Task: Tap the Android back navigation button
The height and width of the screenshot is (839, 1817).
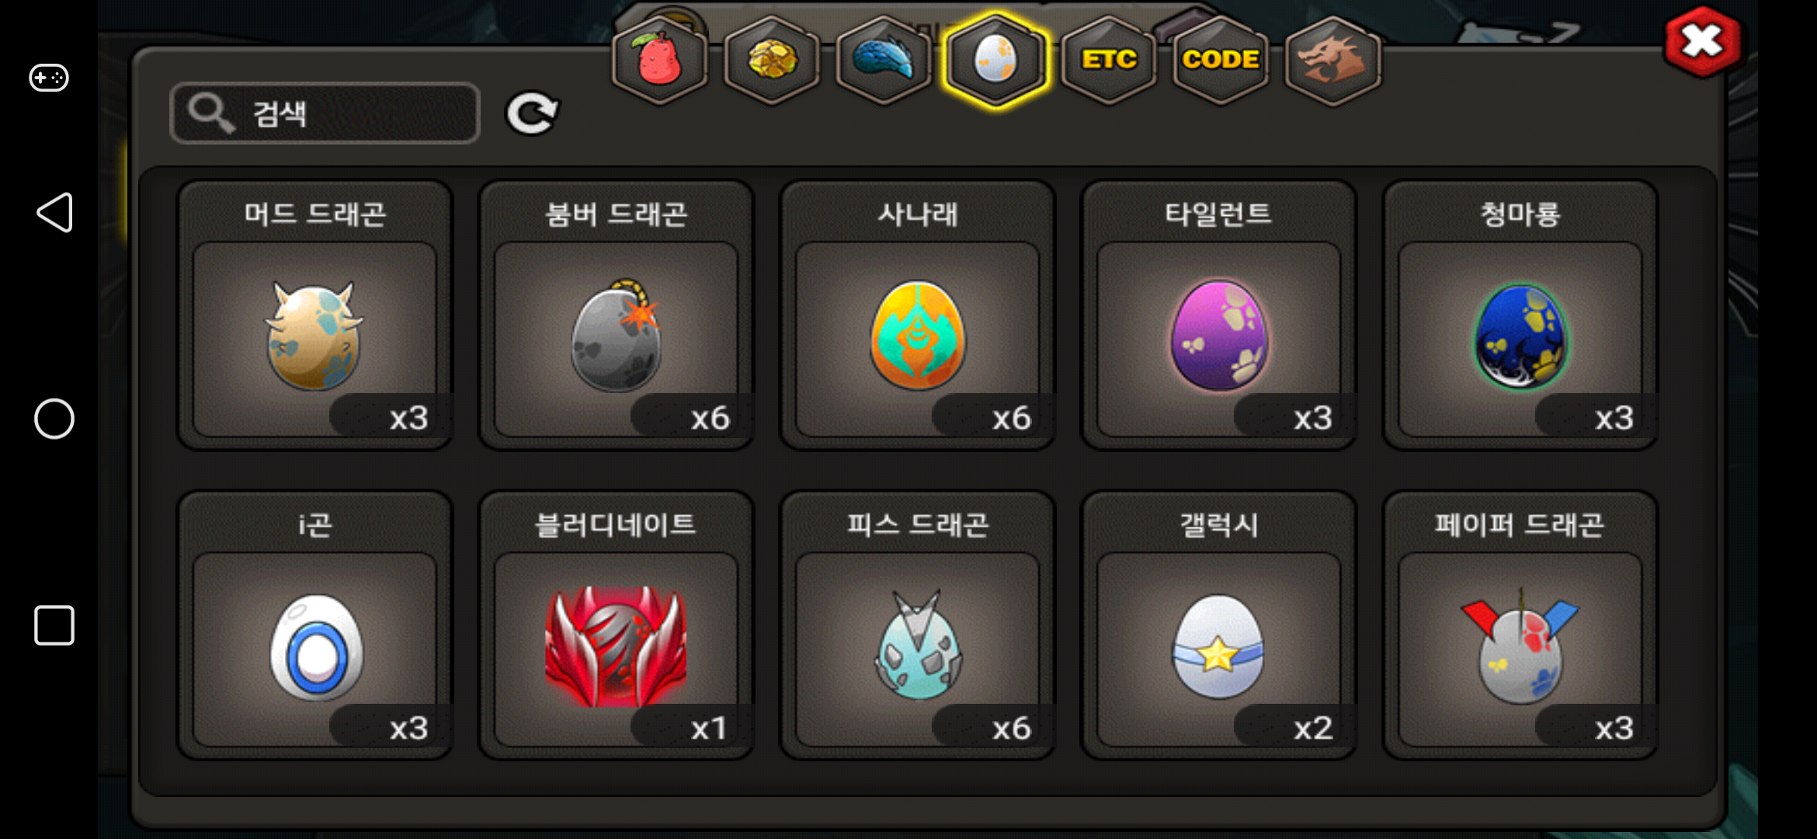Action: (54, 213)
